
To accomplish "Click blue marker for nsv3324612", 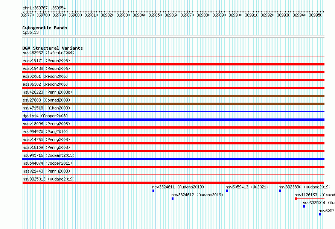I will coord(173,199).
